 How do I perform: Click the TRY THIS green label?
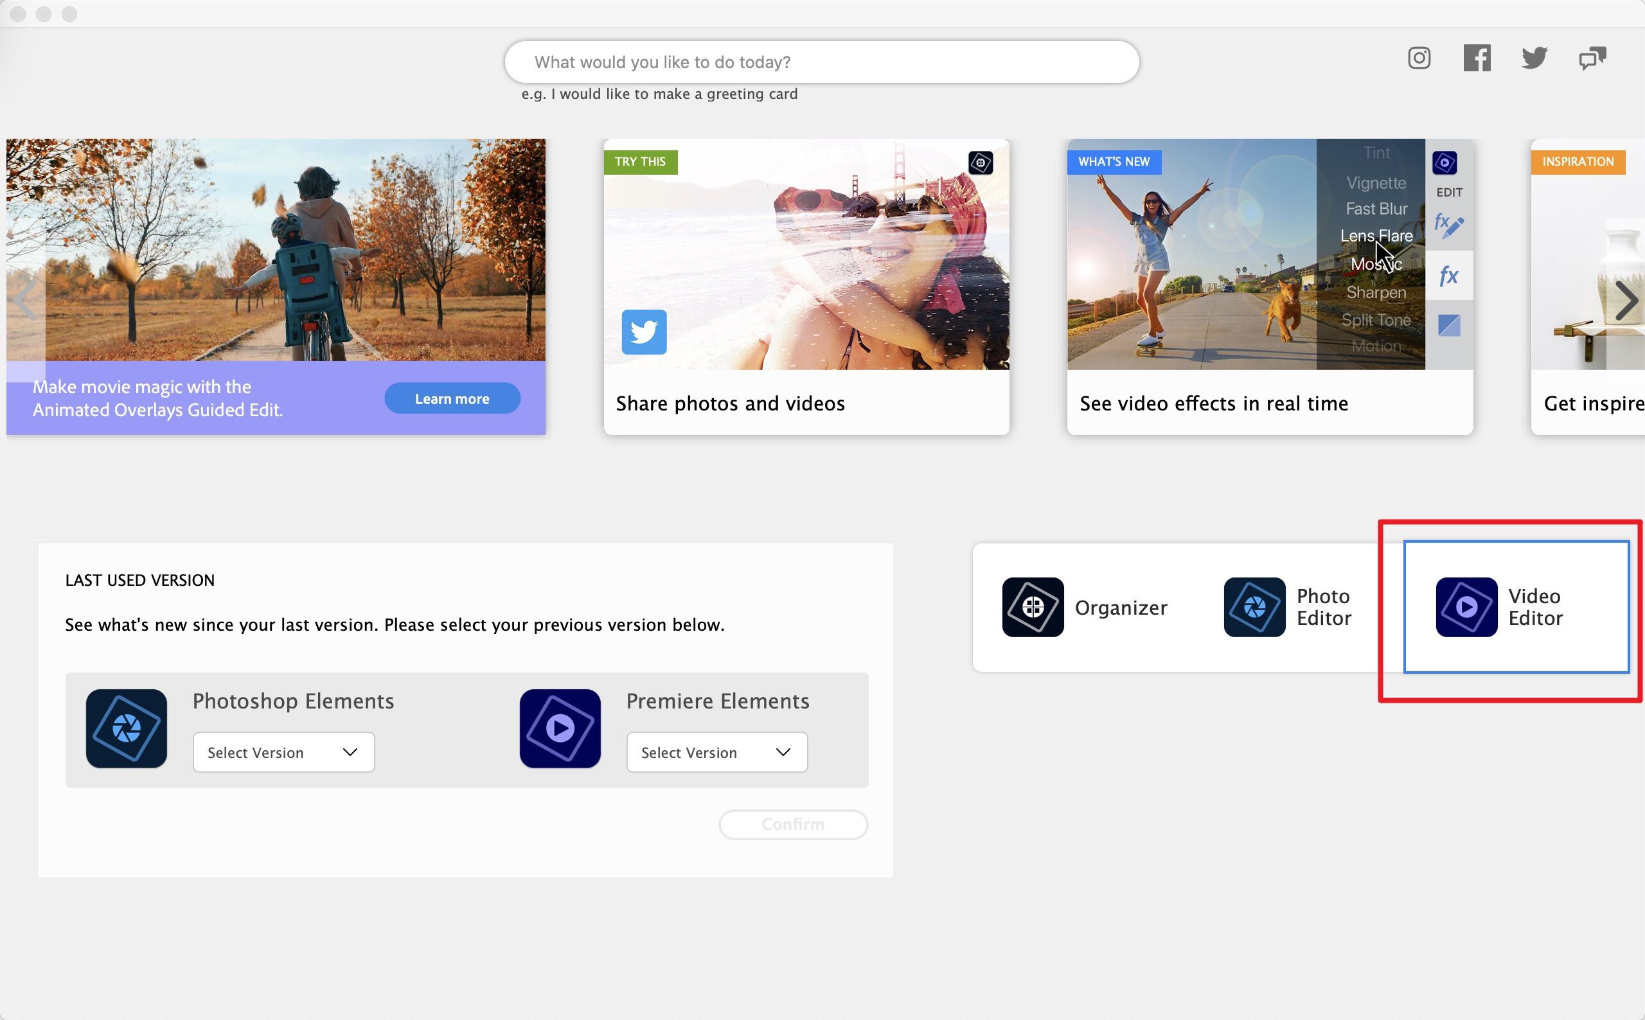pos(640,162)
